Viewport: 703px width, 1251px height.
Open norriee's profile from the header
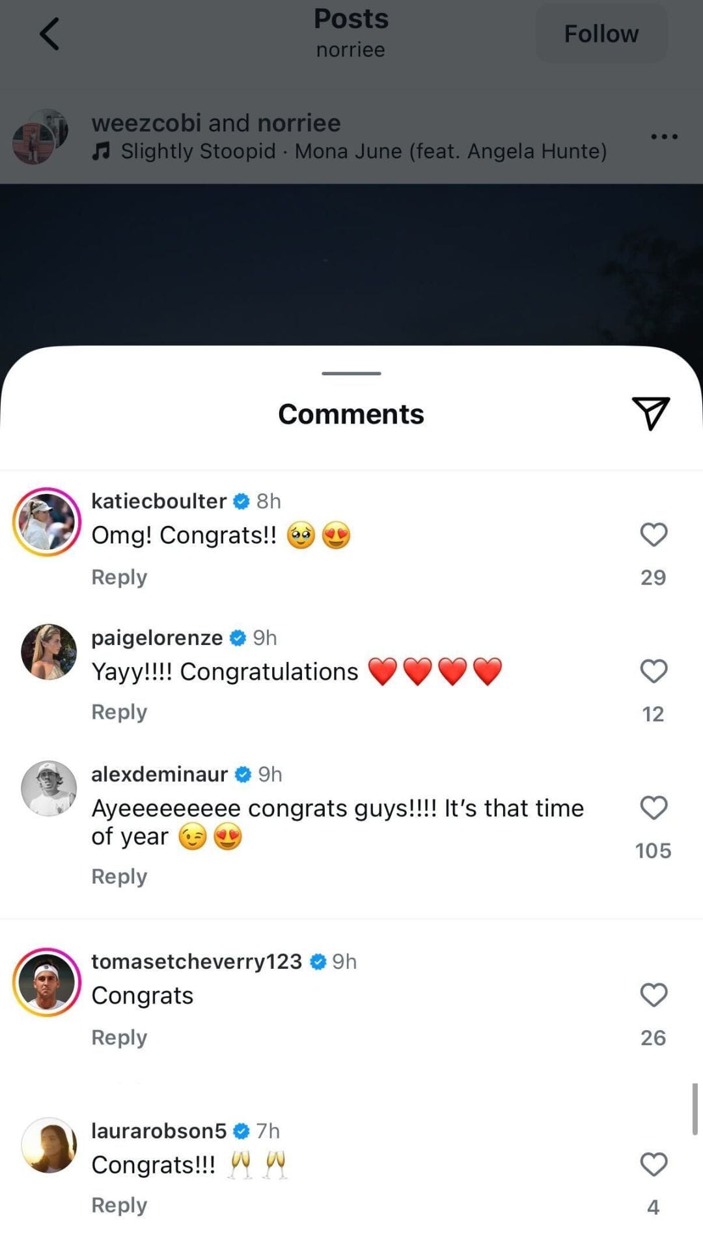(x=350, y=49)
